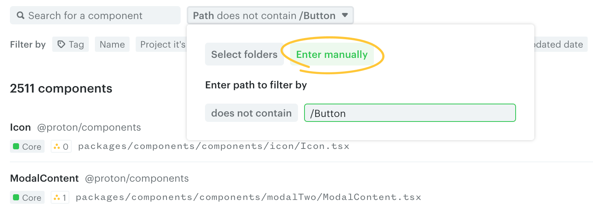This screenshot has width=593, height=211.
Task: Expand the Path does not contain /Button filter
Action: point(264,16)
